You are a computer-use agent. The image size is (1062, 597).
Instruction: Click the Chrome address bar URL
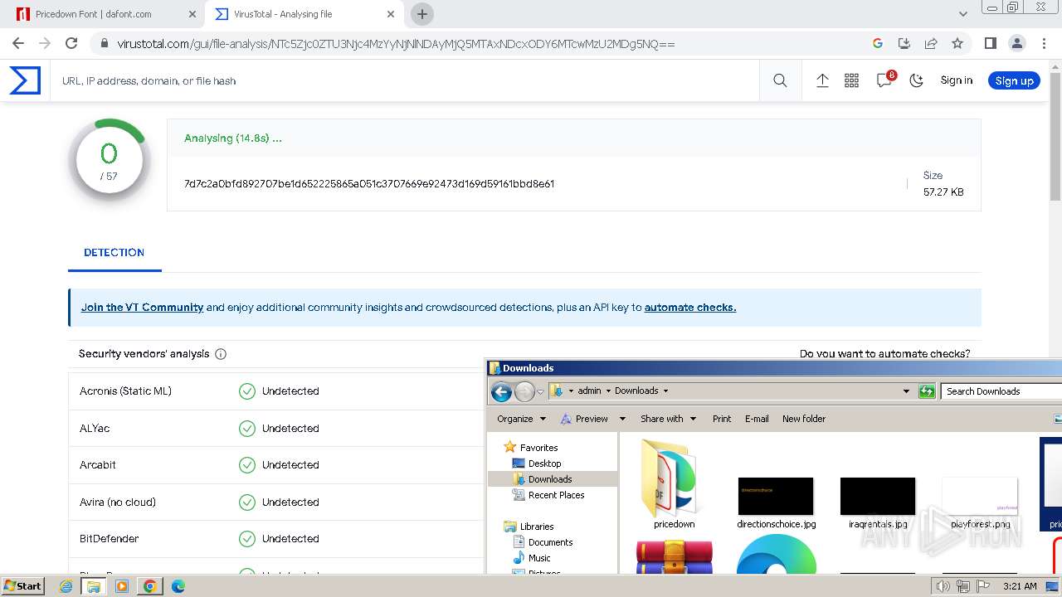click(x=396, y=44)
